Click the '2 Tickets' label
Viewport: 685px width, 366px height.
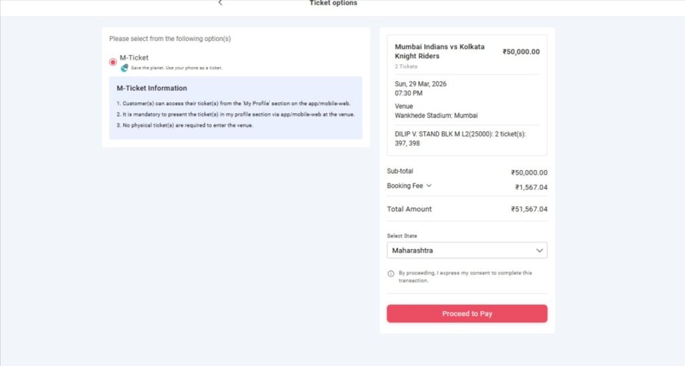coord(406,66)
